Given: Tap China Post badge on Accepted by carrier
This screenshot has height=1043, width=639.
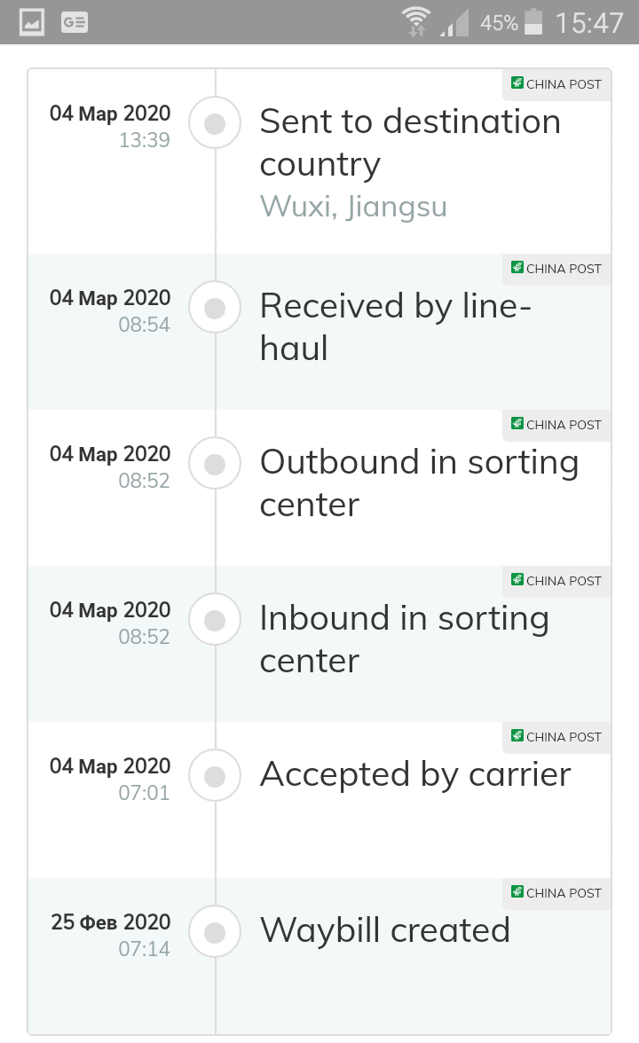Looking at the screenshot, I should (556, 737).
